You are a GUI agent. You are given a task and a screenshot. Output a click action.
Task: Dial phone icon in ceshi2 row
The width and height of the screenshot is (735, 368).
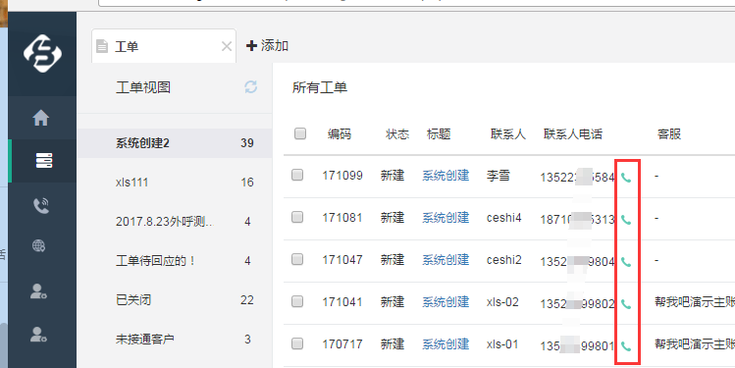(626, 262)
